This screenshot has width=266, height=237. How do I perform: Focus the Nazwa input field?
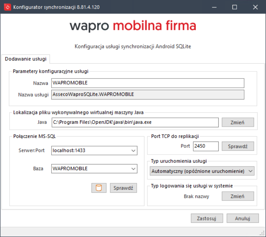(x=148, y=83)
